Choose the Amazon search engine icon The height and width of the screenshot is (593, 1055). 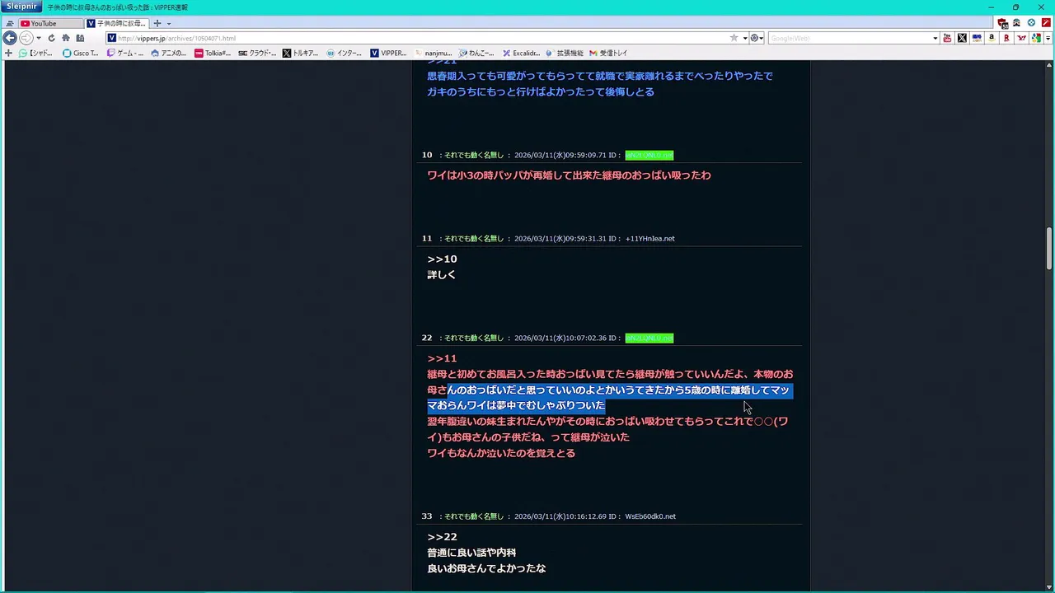(992, 38)
